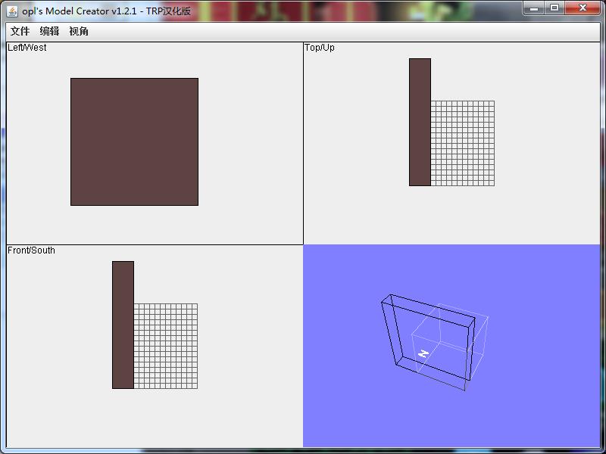Open the 视角 menu

coord(79,31)
